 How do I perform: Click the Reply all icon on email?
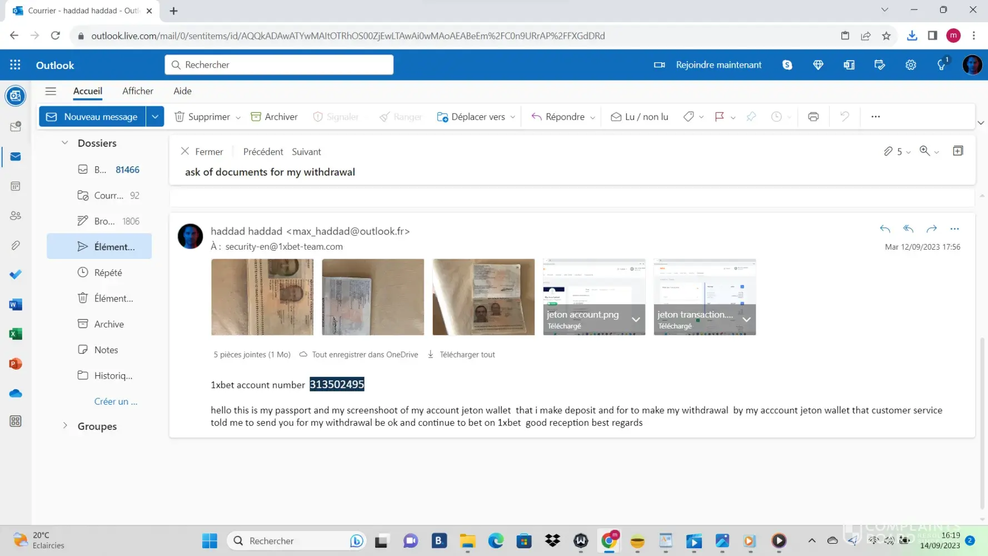[x=908, y=229]
